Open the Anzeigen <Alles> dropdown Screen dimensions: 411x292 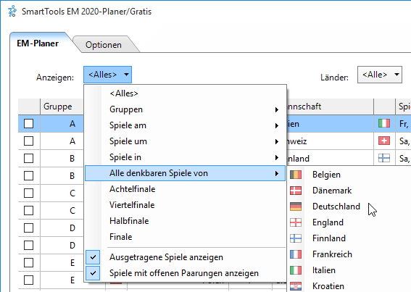(108, 75)
